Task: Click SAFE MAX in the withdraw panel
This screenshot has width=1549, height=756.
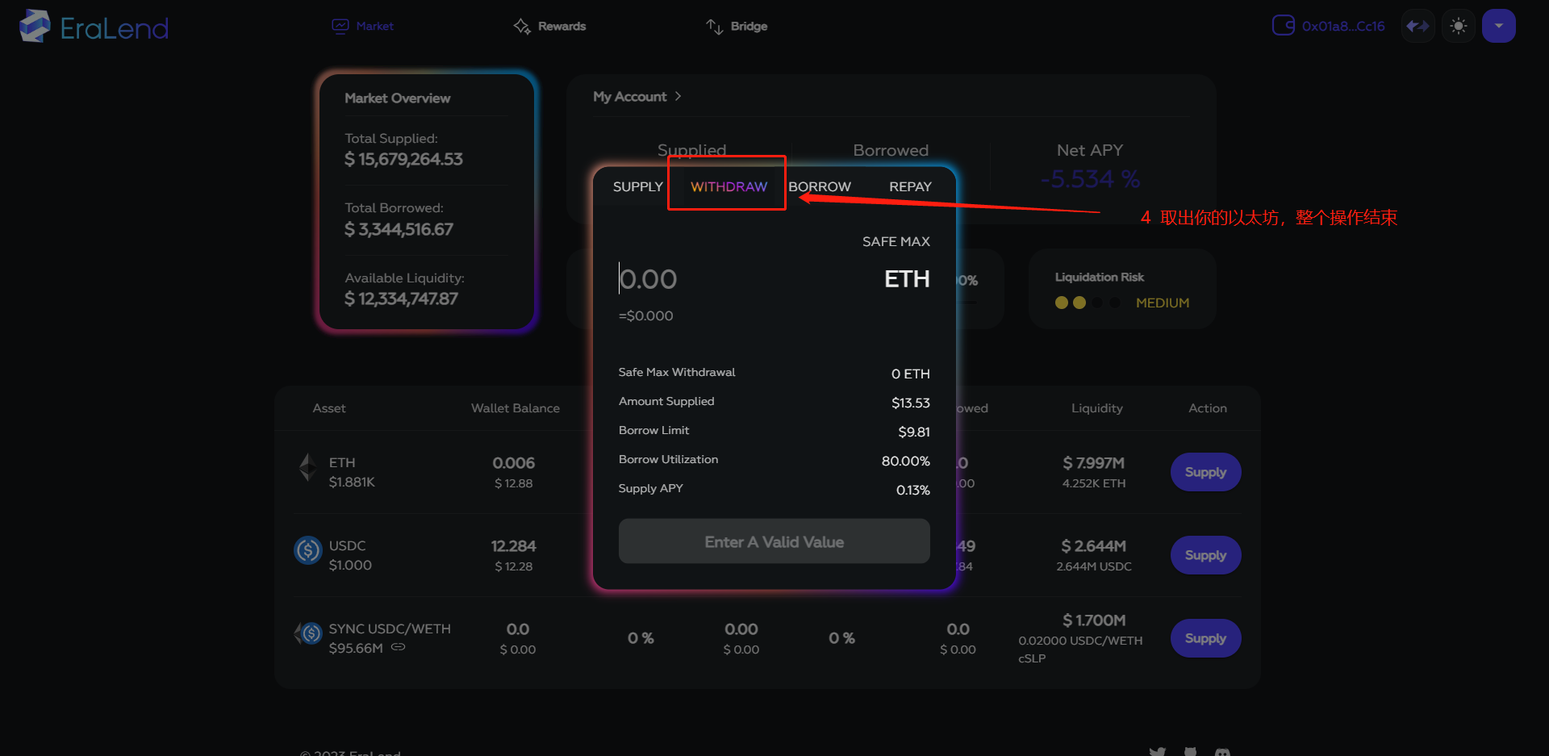Action: 896,240
